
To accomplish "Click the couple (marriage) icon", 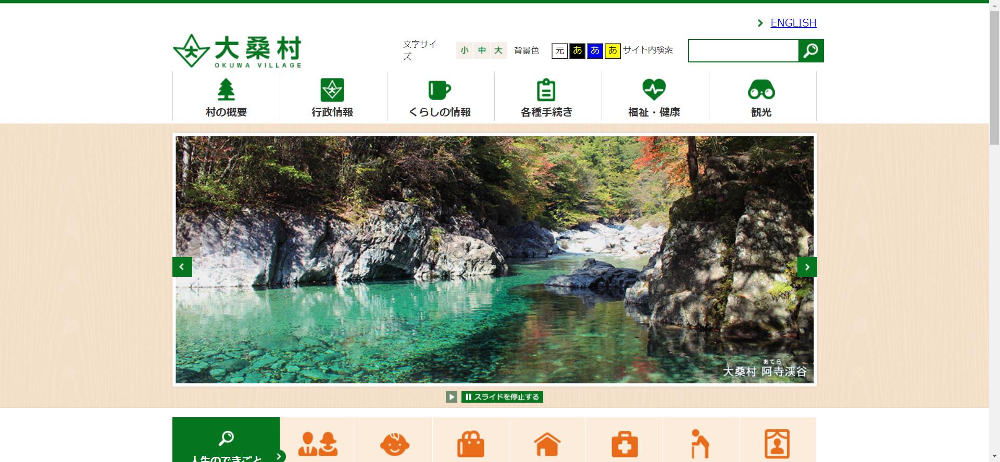I will tap(318, 444).
